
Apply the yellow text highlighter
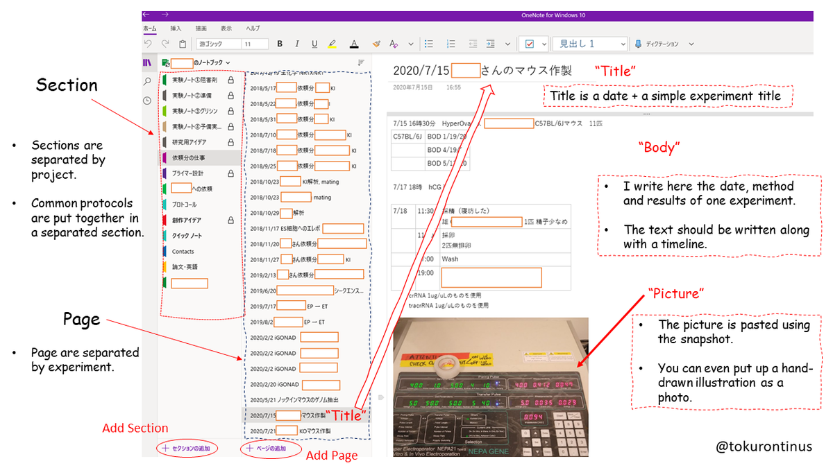coord(333,44)
